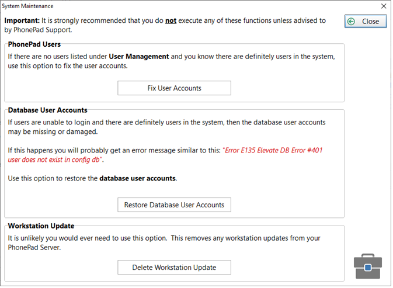This screenshot has height=288, width=393.
Task: Click the bold User Management text
Action: 139,57
